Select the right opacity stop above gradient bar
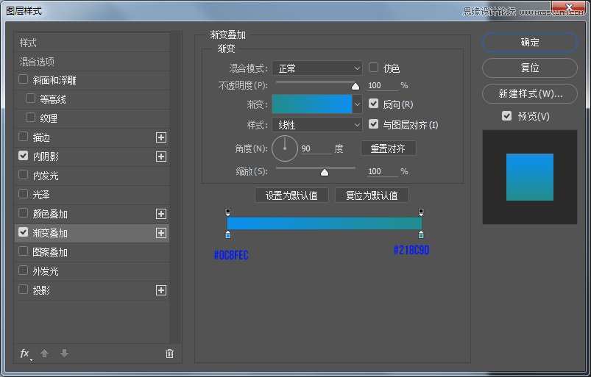Viewport: 591px width, 377px height. 421,212
